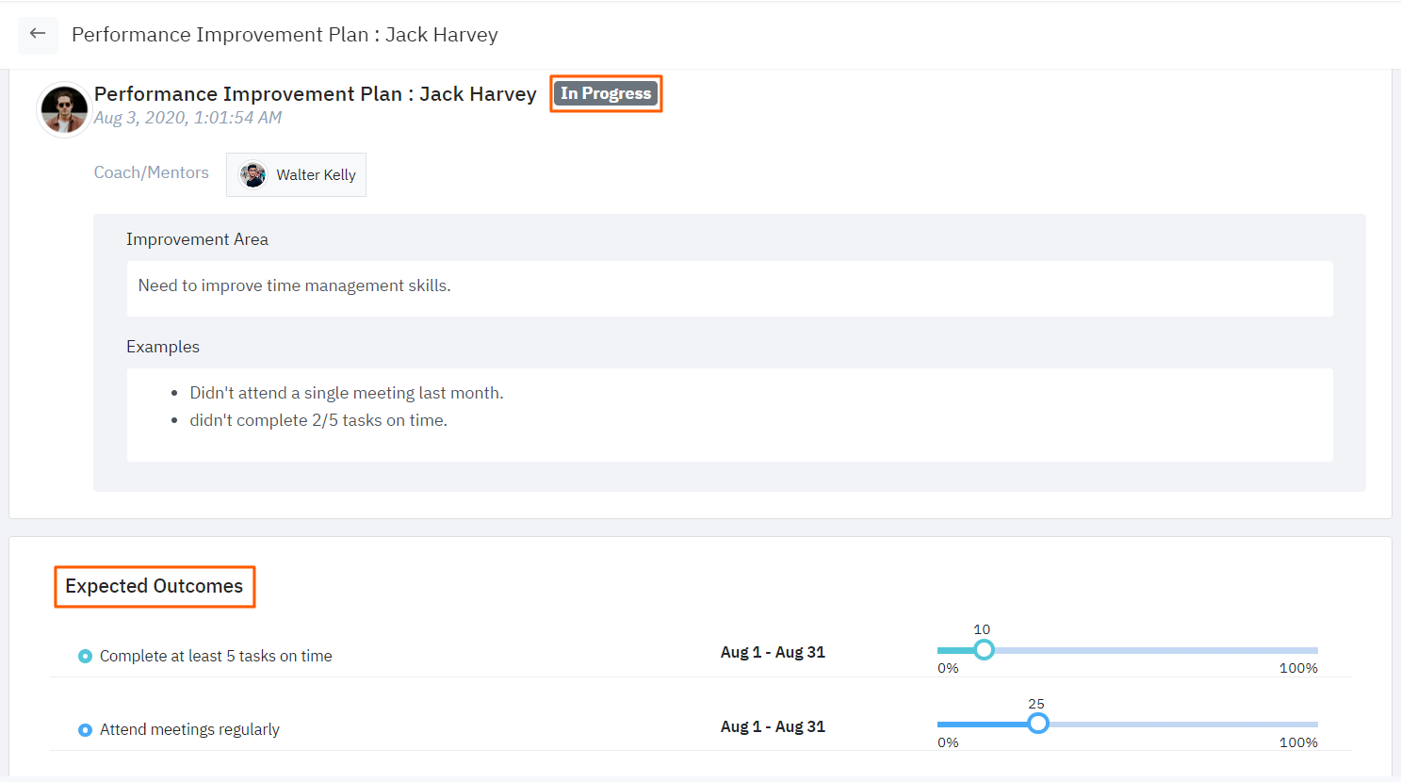1401x782 pixels.
Task: Click the Expected Outcomes heading
Action: [x=155, y=586]
